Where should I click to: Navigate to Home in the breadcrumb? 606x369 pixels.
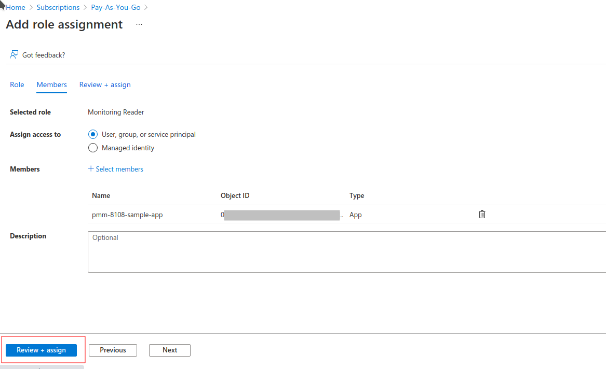pyautogui.click(x=16, y=7)
